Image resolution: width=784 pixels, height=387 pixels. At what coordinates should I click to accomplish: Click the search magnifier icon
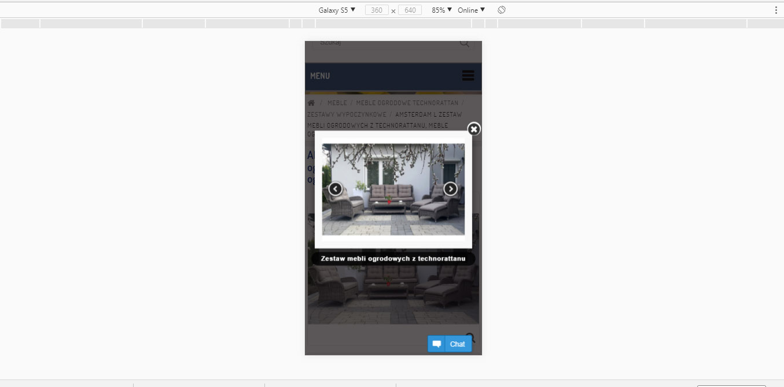pyautogui.click(x=465, y=43)
